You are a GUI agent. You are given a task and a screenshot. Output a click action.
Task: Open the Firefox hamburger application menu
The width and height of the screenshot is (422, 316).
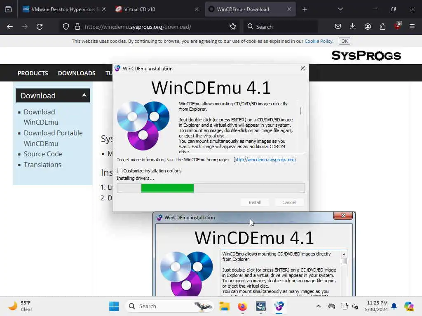[412, 27]
